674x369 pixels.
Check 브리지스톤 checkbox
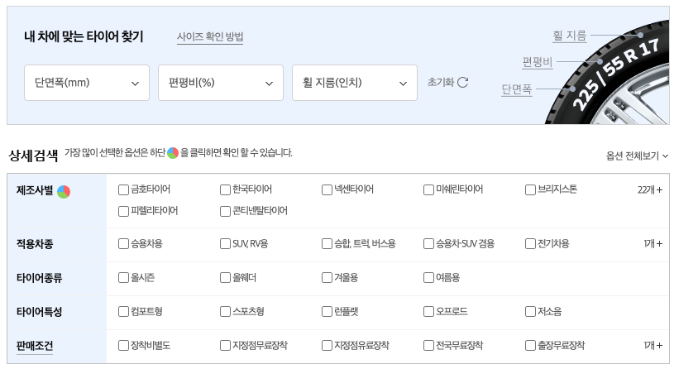tap(530, 189)
